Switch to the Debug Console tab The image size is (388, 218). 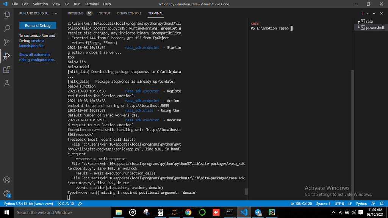click(x=129, y=13)
